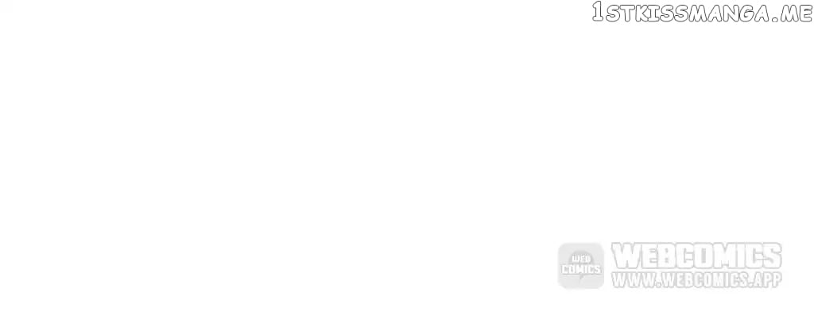Click the digit 1 in 1STKISSMANGA.ME
Screen dimensions: 814x327
pyautogui.click(x=598, y=11)
